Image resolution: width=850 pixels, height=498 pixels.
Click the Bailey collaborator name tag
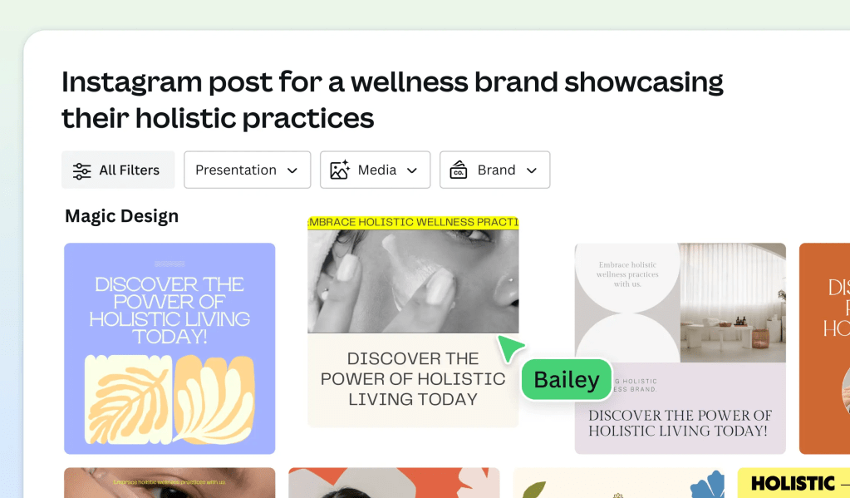coord(566,380)
